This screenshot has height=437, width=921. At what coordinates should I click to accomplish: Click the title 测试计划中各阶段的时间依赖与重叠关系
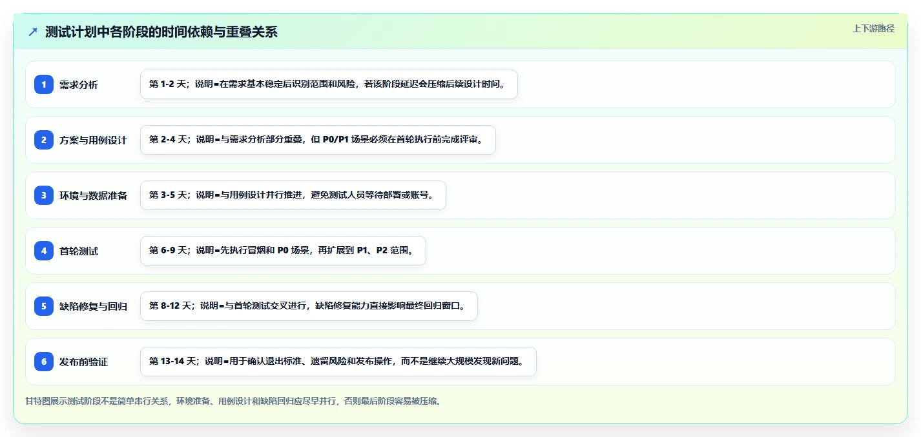[x=161, y=32]
